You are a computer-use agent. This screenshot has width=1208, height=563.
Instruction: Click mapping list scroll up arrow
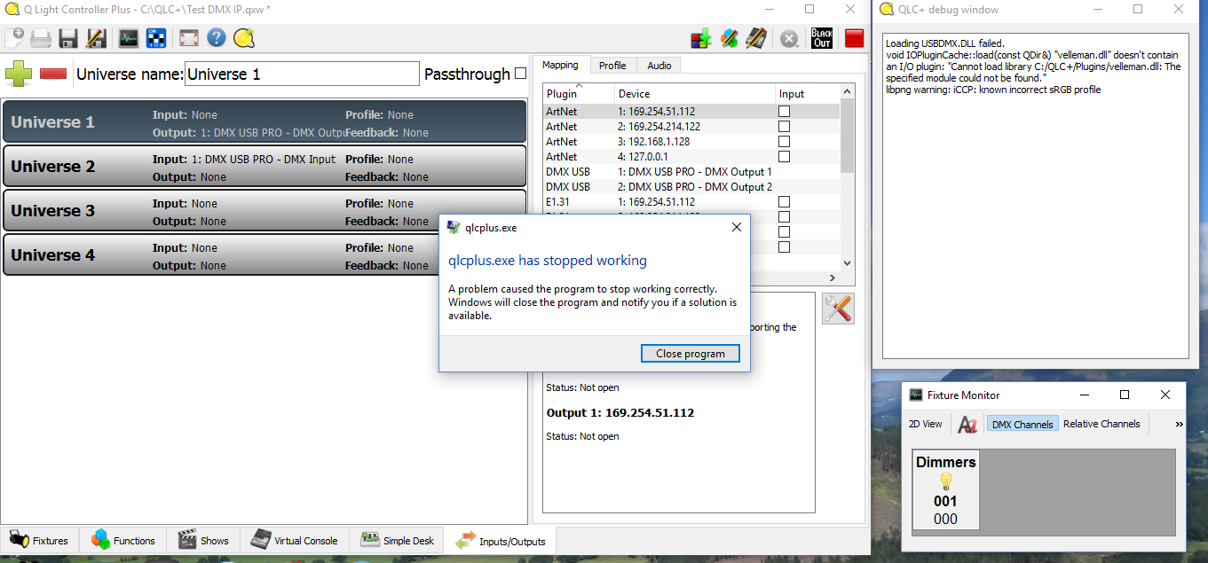click(847, 91)
